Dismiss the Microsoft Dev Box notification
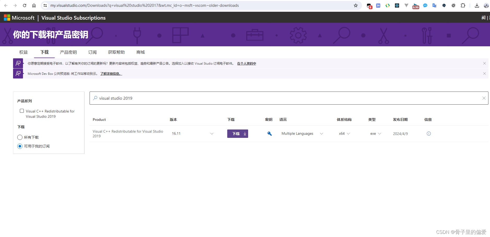 (x=485, y=74)
